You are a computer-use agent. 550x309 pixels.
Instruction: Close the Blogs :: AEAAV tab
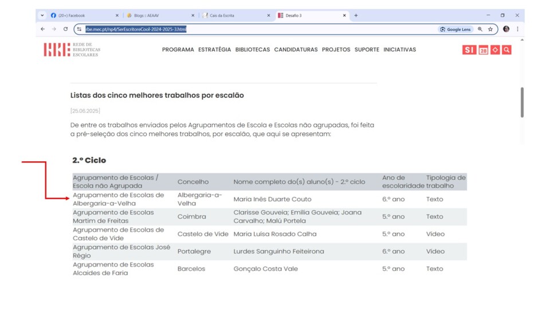[192, 15]
